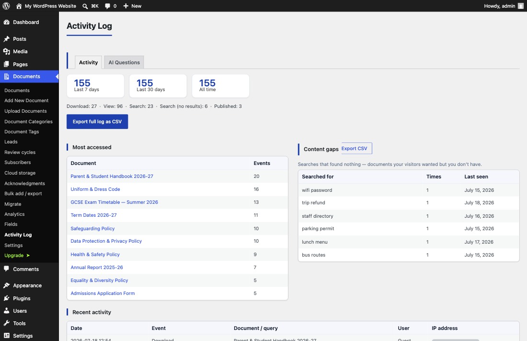Viewport: 527px width, 341px height.
Task: Open the search magnifier icon in admin bar
Action: pos(85,6)
